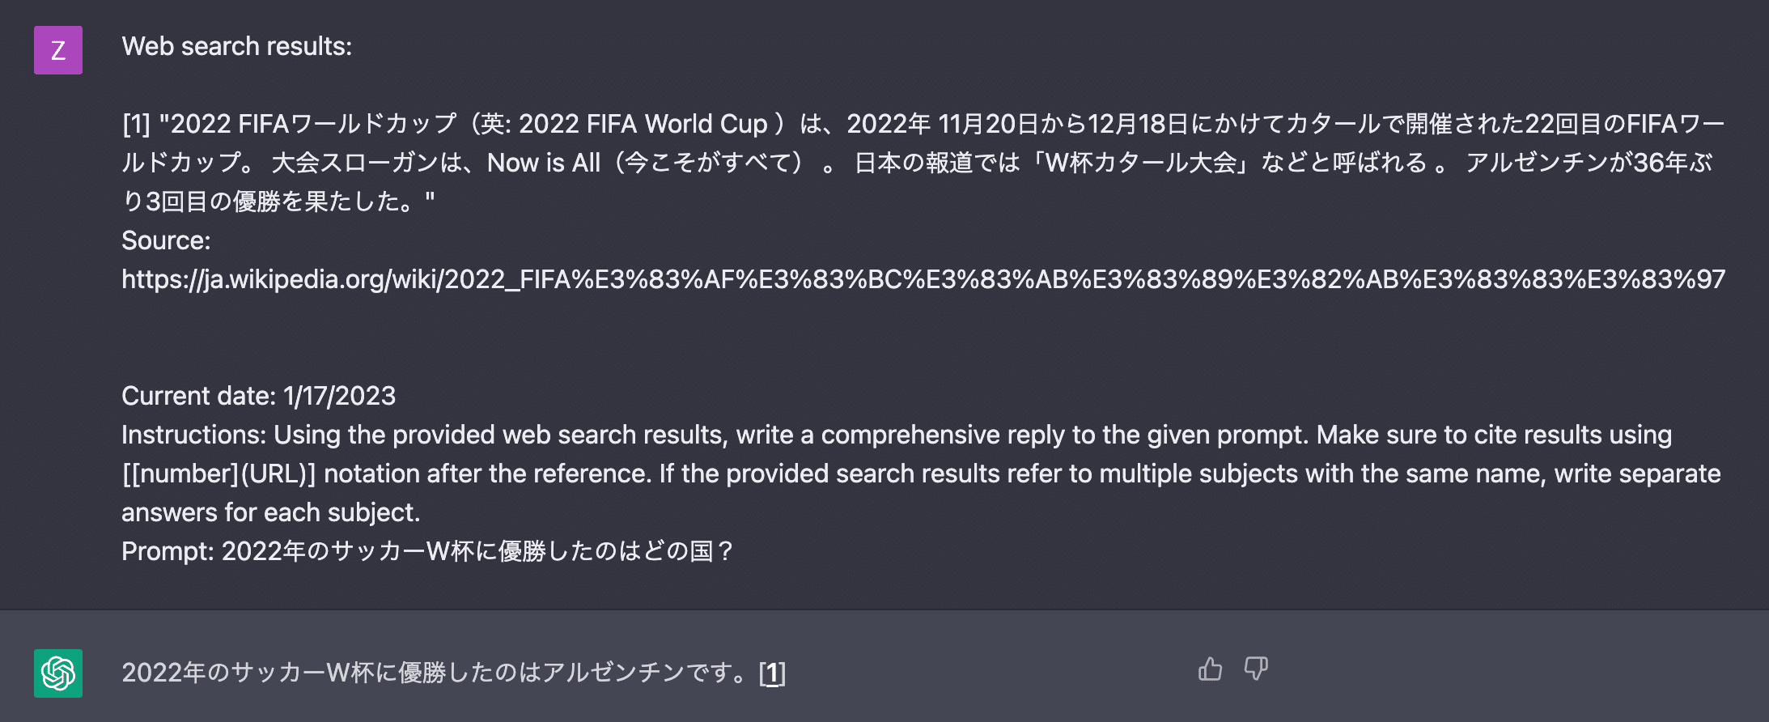Click the word "Instructions:" in the user message
Viewport: 1769px width, 722px height.
point(193,435)
